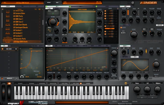The height and width of the screenshot is (105, 164).
Task: Click the FAV button in browser header
Action: pyautogui.click(x=39, y=9)
